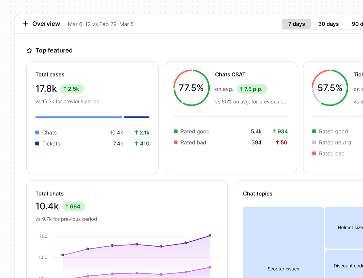
Task: Switch to the 30 days tab
Action: [x=328, y=24]
